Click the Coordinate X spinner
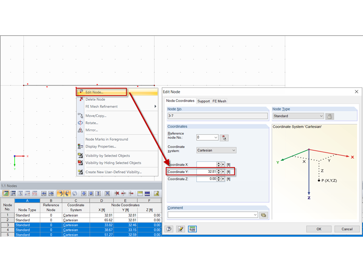The height and width of the screenshot is (272, 363). point(219,165)
